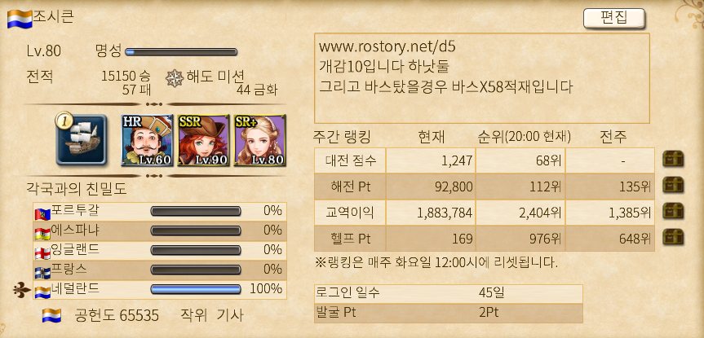This screenshot has height=338, width=704.
Task: Select the flagship sailing ship icon
Action: [82, 139]
